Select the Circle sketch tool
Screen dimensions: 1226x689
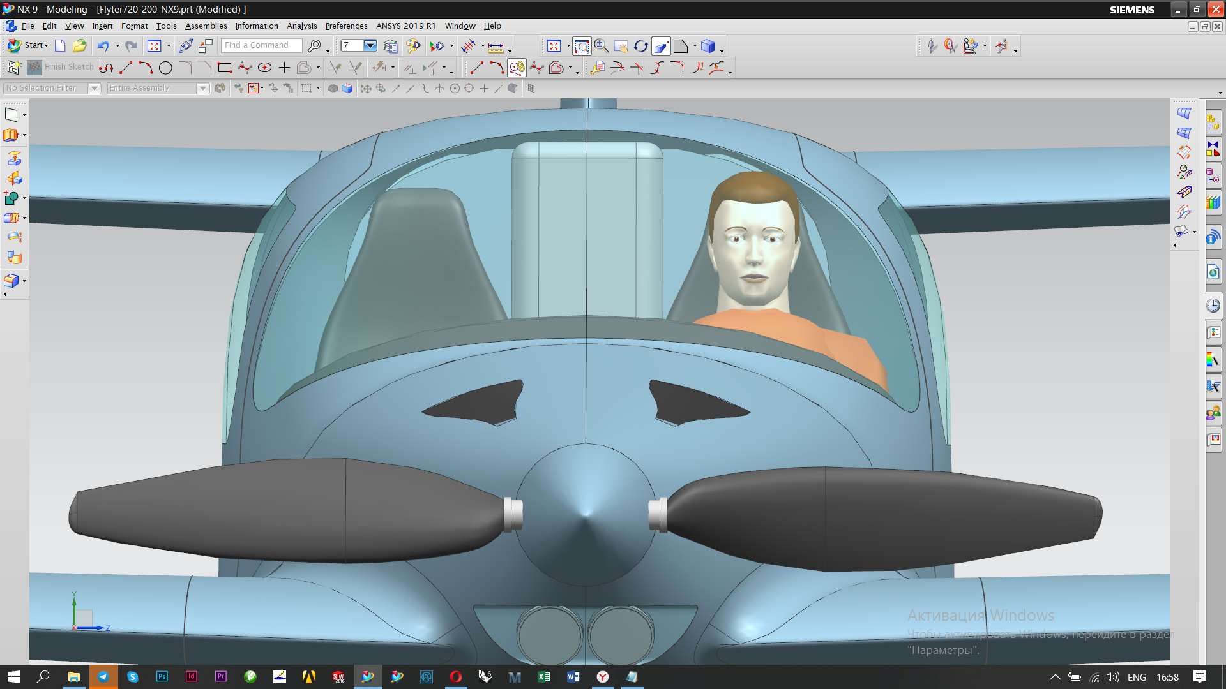coord(165,68)
